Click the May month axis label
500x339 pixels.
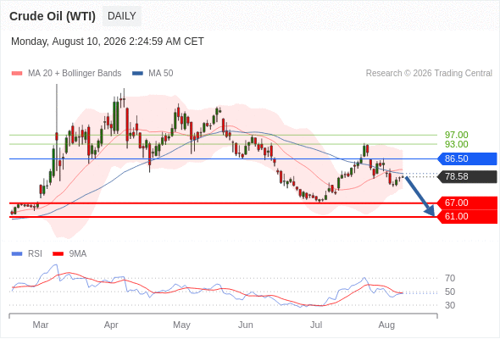coord(181,325)
